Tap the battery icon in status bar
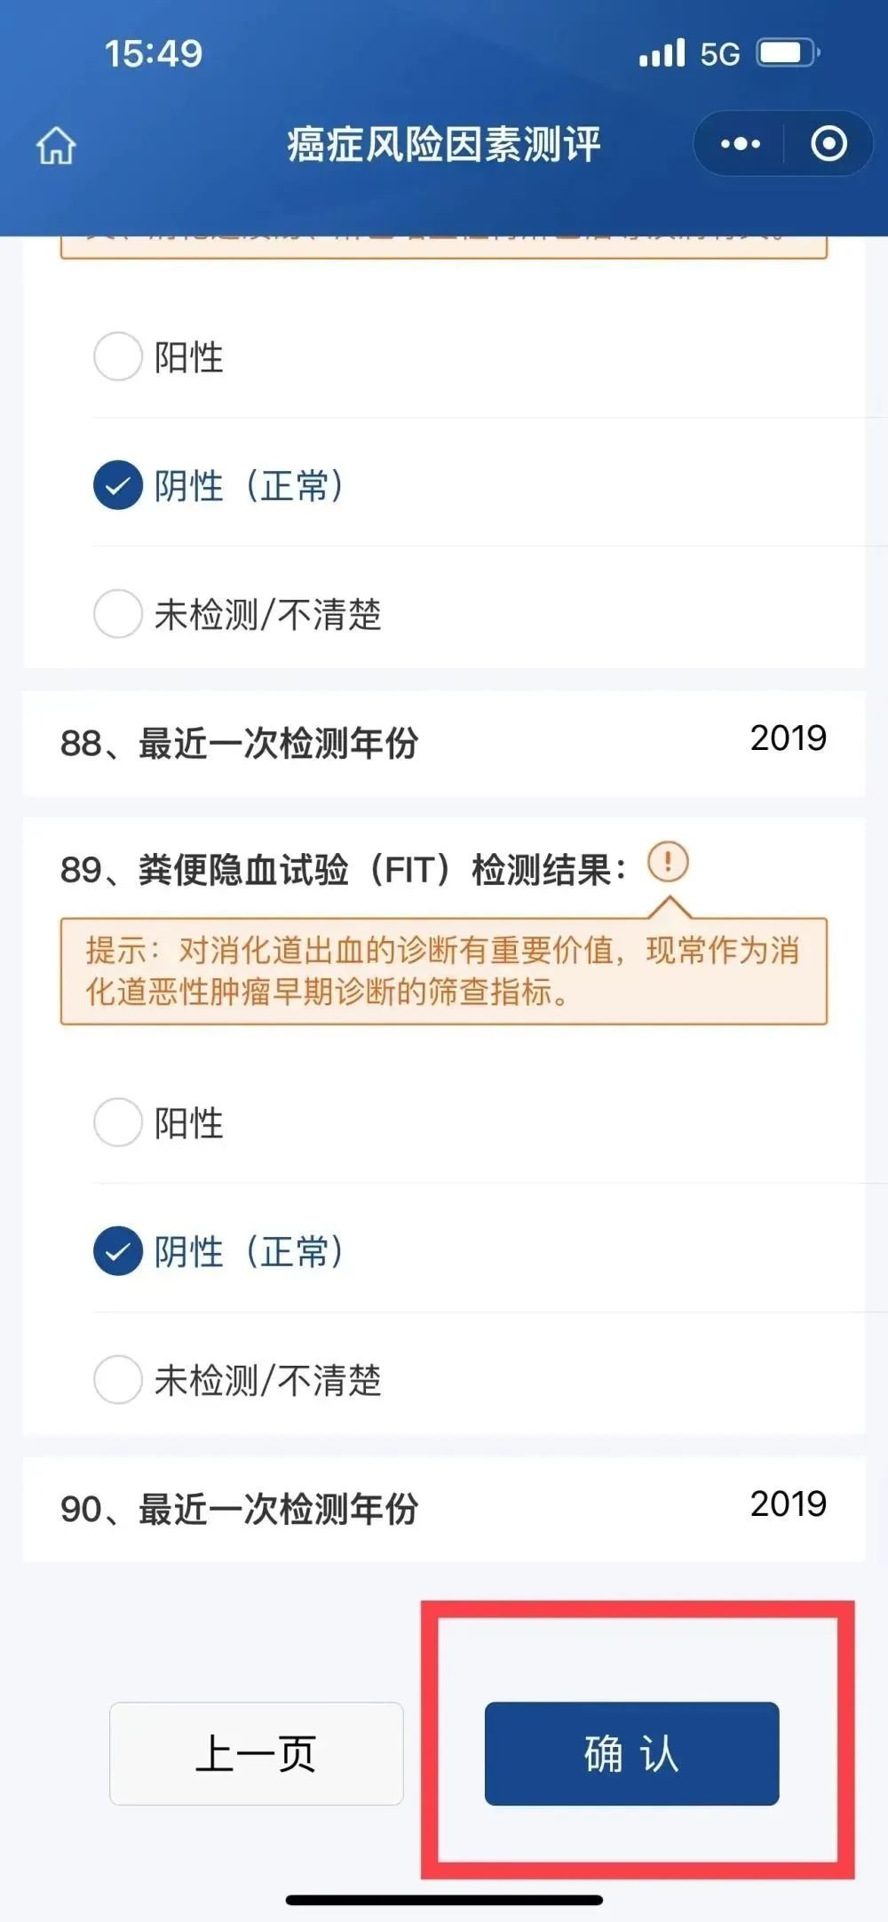The height and width of the screenshot is (1922, 888). (787, 53)
